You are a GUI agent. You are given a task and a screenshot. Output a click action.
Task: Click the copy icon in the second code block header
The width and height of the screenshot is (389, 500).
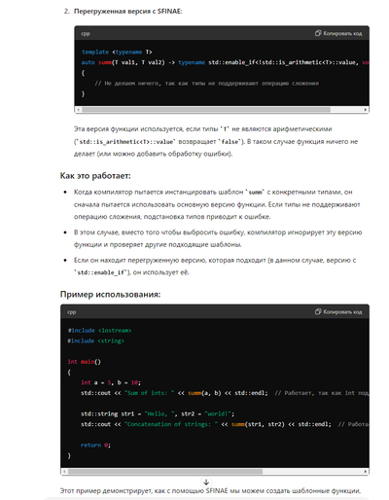click(x=318, y=311)
